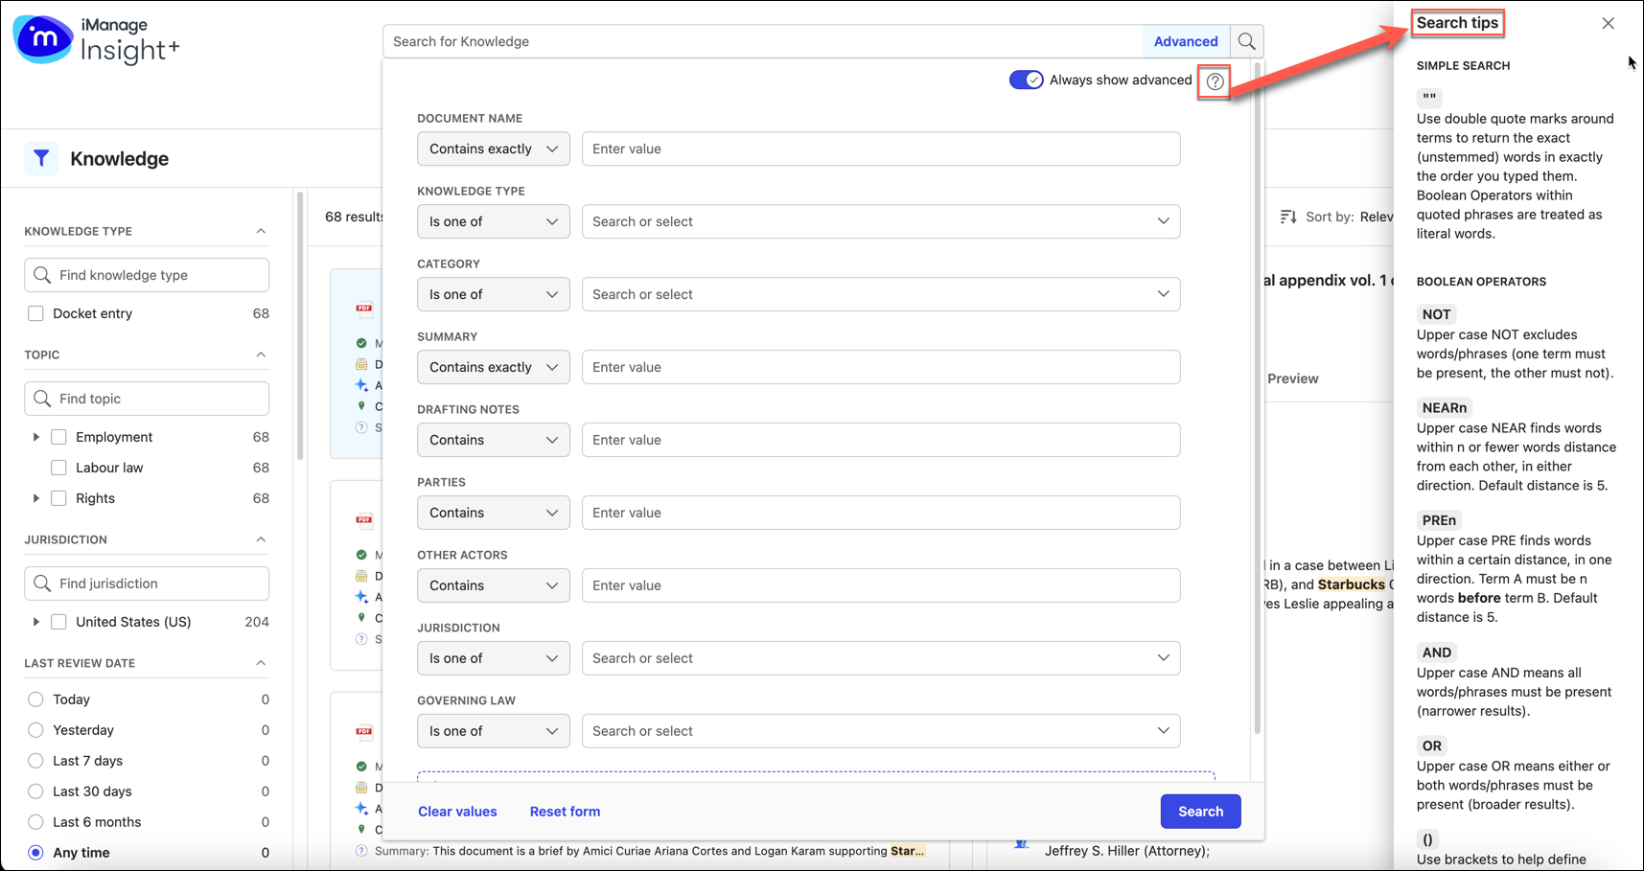The width and height of the screenshot is (1644, 871).
Task: Open search help via the question mark icon
Action: click(x=1214, y=81)
